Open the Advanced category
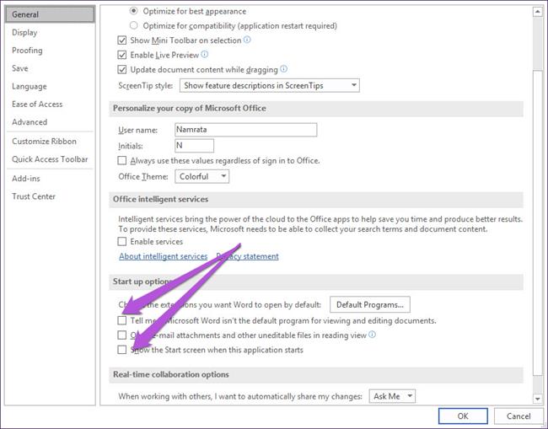The height and width of the screenshot is (429, 548). coord(50,122)
